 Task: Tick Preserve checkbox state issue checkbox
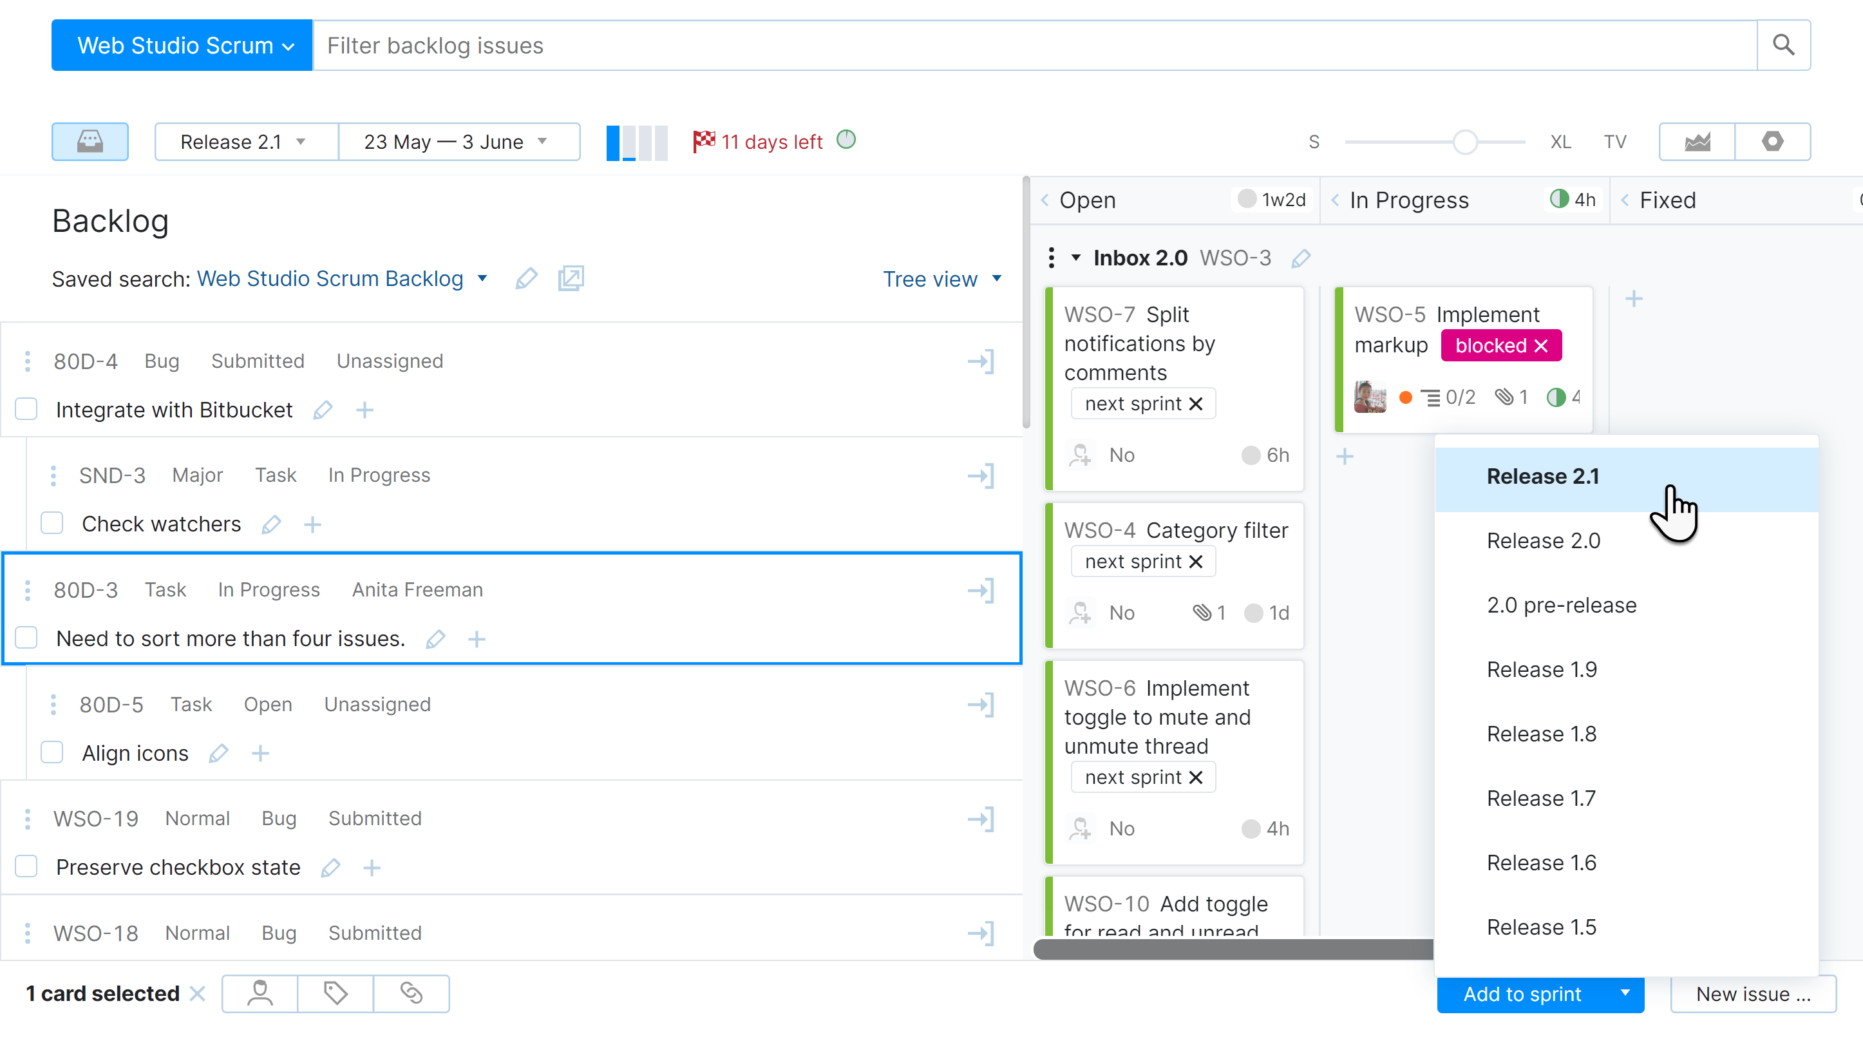(27, 866)
